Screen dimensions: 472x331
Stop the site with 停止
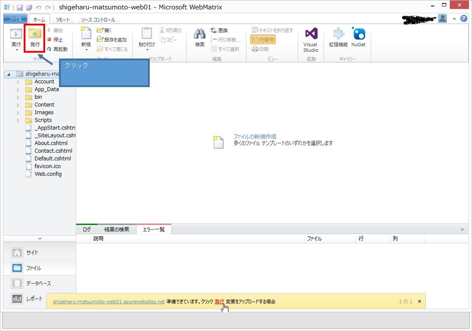pyautogui.click(x=55, y=39)
